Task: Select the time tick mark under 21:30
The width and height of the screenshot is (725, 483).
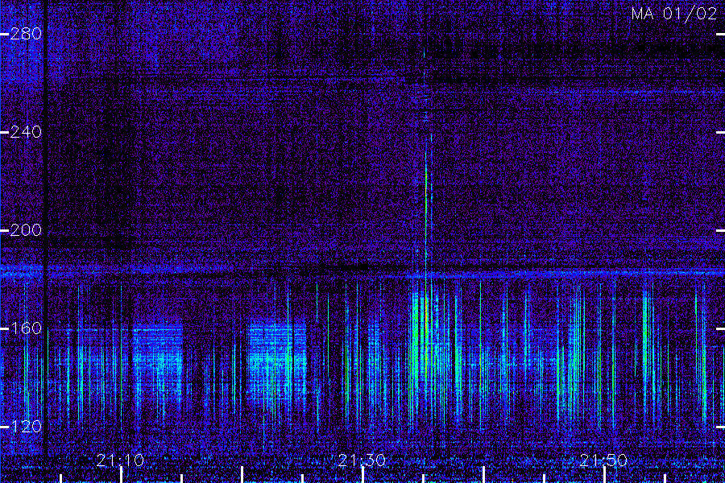Action: [363, 475]
